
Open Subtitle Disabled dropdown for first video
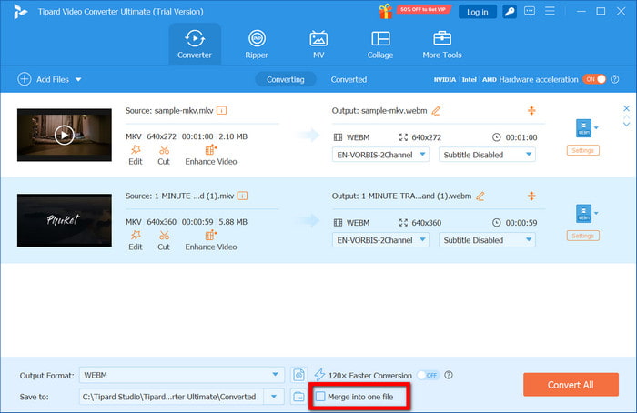click(x=486, y=155)
